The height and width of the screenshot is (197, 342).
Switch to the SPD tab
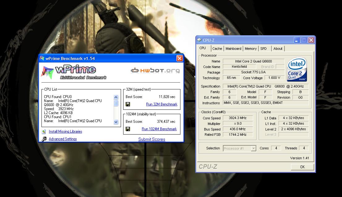(x=263, y=49)
